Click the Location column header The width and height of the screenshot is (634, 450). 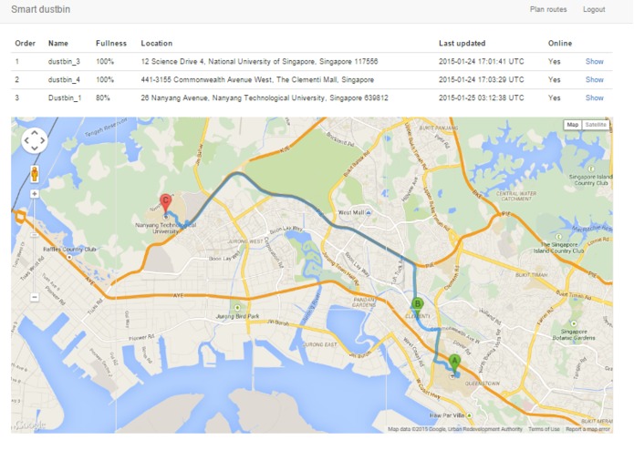[x=157, y=43]
